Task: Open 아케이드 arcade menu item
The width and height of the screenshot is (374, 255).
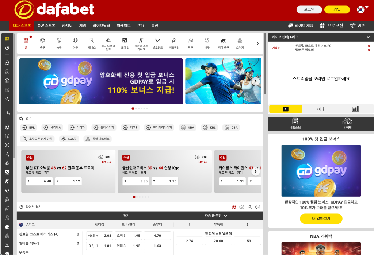Action: (123, 26)
